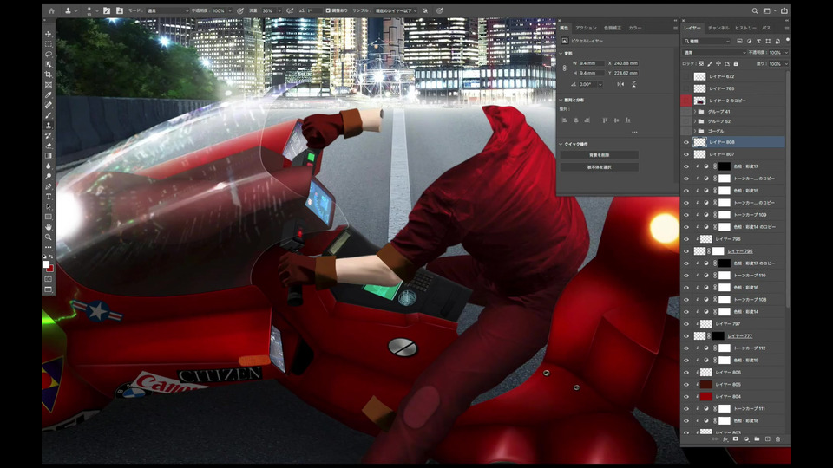
Task: Select the Move tool
Action: 49,34
